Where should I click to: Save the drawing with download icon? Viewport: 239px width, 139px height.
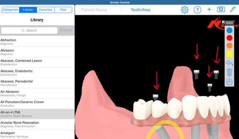(229, 81)
